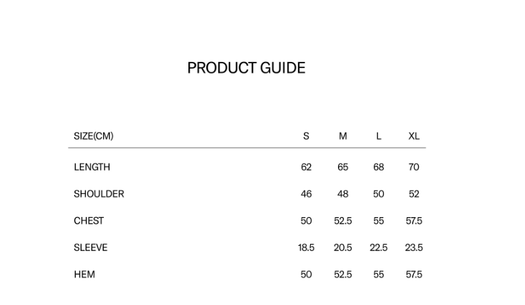Click the sleeve value 18.5 for size S
Viewport: 525px width, 305px height.
point(306,247)
